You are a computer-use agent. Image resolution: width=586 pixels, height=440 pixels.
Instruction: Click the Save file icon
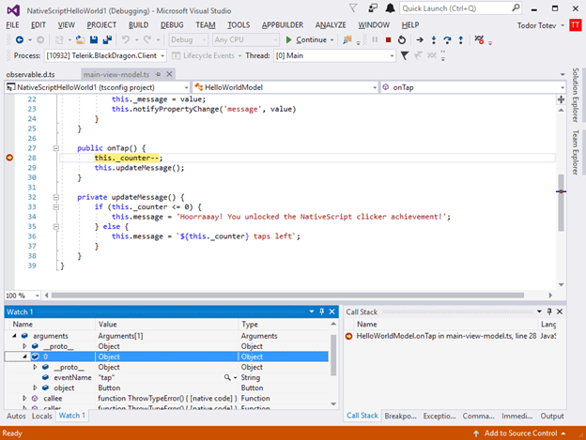(94, 39)
